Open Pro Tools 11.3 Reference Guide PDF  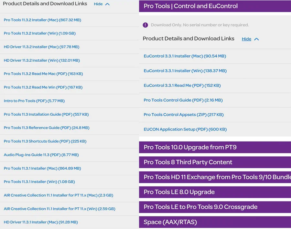click(47, 128)
